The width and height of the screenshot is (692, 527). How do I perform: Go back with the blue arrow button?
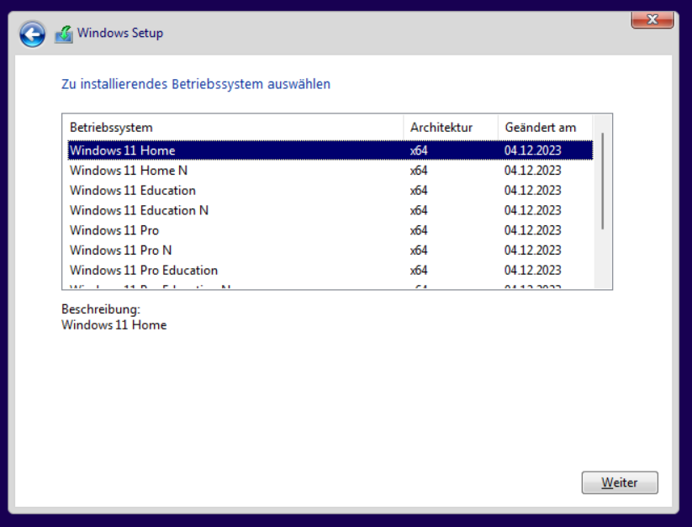pyautogui.click(x=32, y=34)
